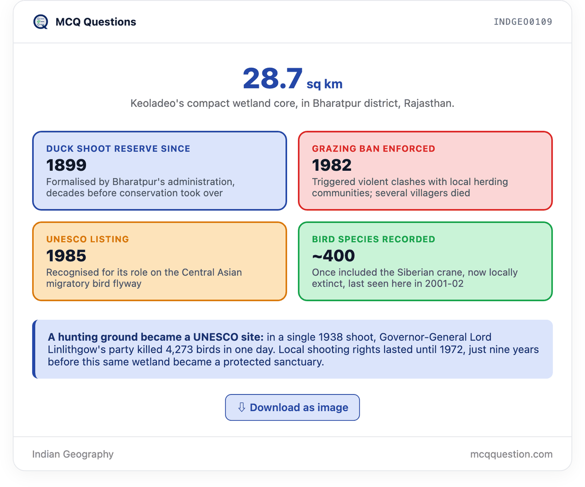Select the Bird Species Recorded card

click(x=425, y=261)
